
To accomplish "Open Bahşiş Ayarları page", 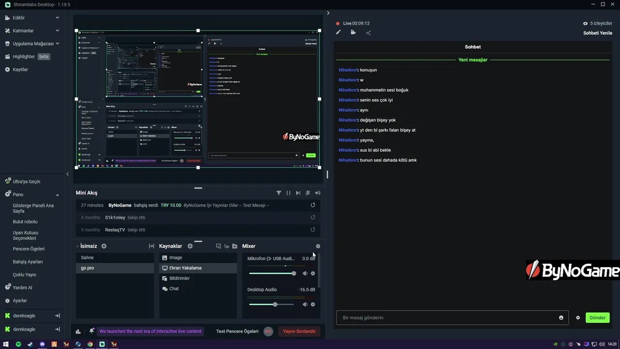I will (x=28, y=262).
